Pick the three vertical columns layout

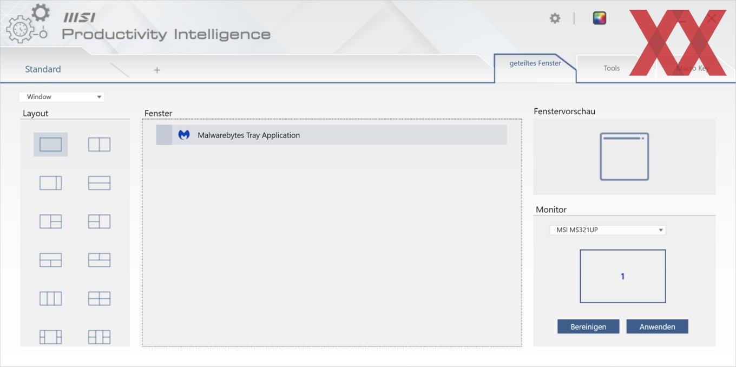[x=50, y=298]
